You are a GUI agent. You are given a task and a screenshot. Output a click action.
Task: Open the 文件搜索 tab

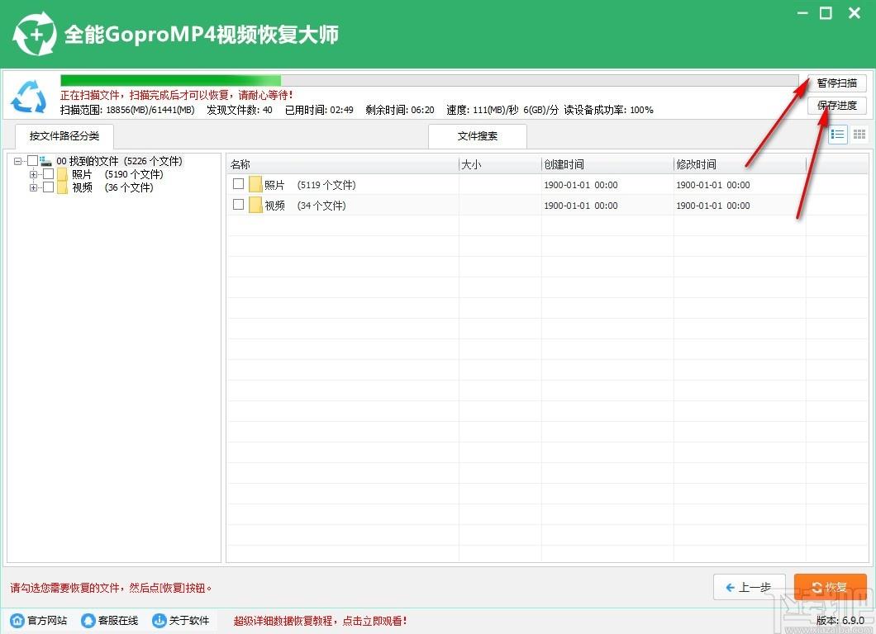tap(477, 136)
